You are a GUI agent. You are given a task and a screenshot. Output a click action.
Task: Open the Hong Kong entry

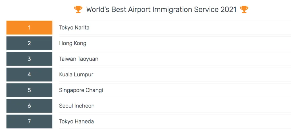(73, 43)
